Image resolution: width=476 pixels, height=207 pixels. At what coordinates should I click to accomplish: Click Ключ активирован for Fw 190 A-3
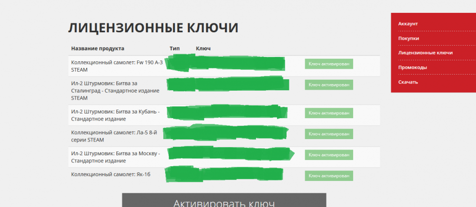329,64
